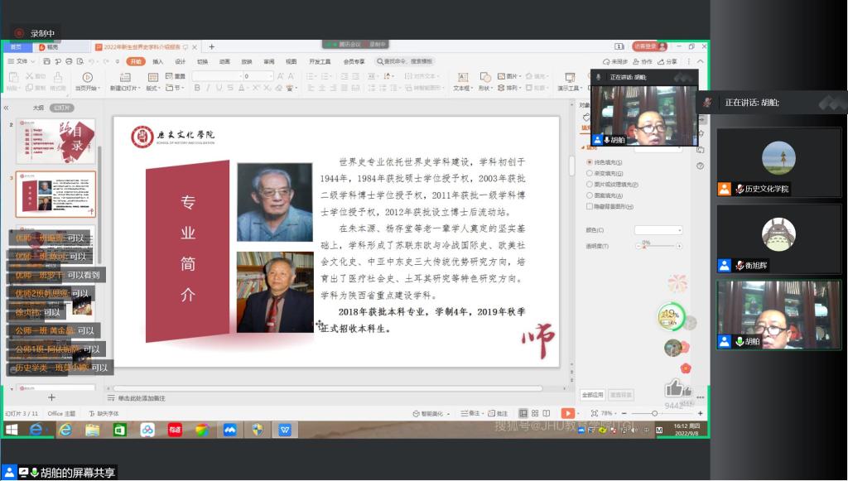This screenshot has height=481, width=848.
Task: Switch to the 插入 (Insert) ribbon tab
Action: (x=157, y=61)
